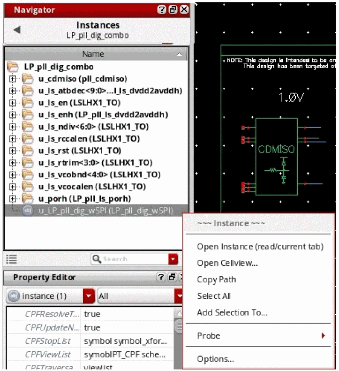Expand u_ls_rtrim<3:0> node
The height and width of the screenshot is (371, 339).
(x=13, y=163)
